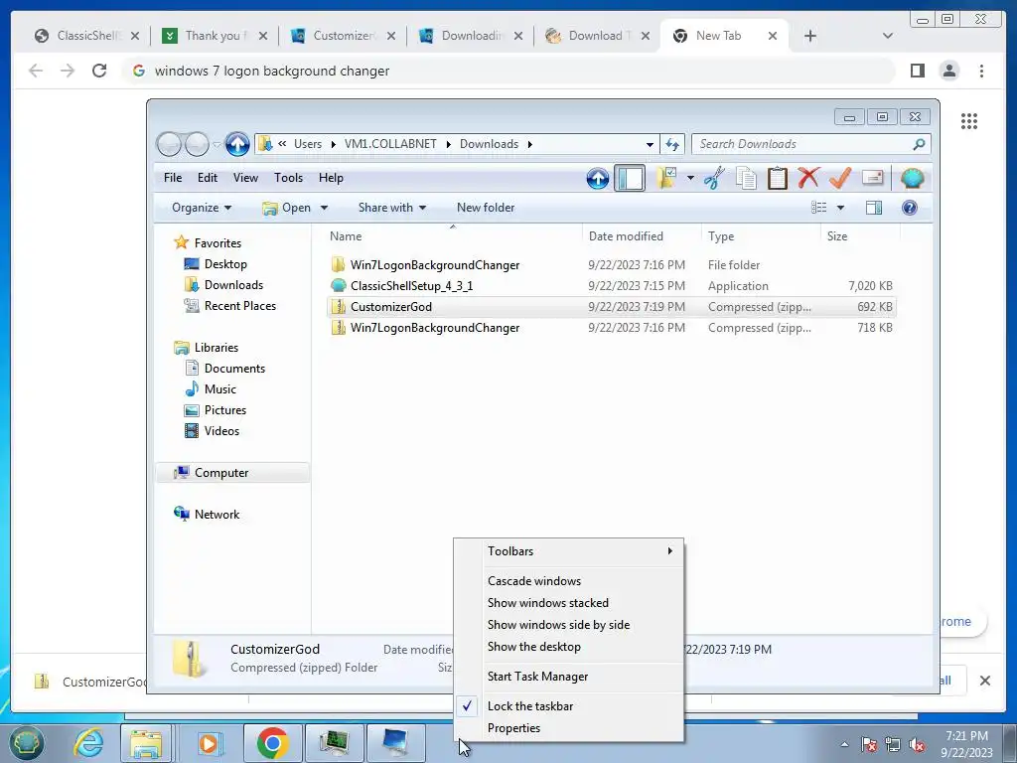Image resolution: width=1017 pixels, height=763 pixels.
Task: Select Start Task Manager
Action: click(569, 676)
